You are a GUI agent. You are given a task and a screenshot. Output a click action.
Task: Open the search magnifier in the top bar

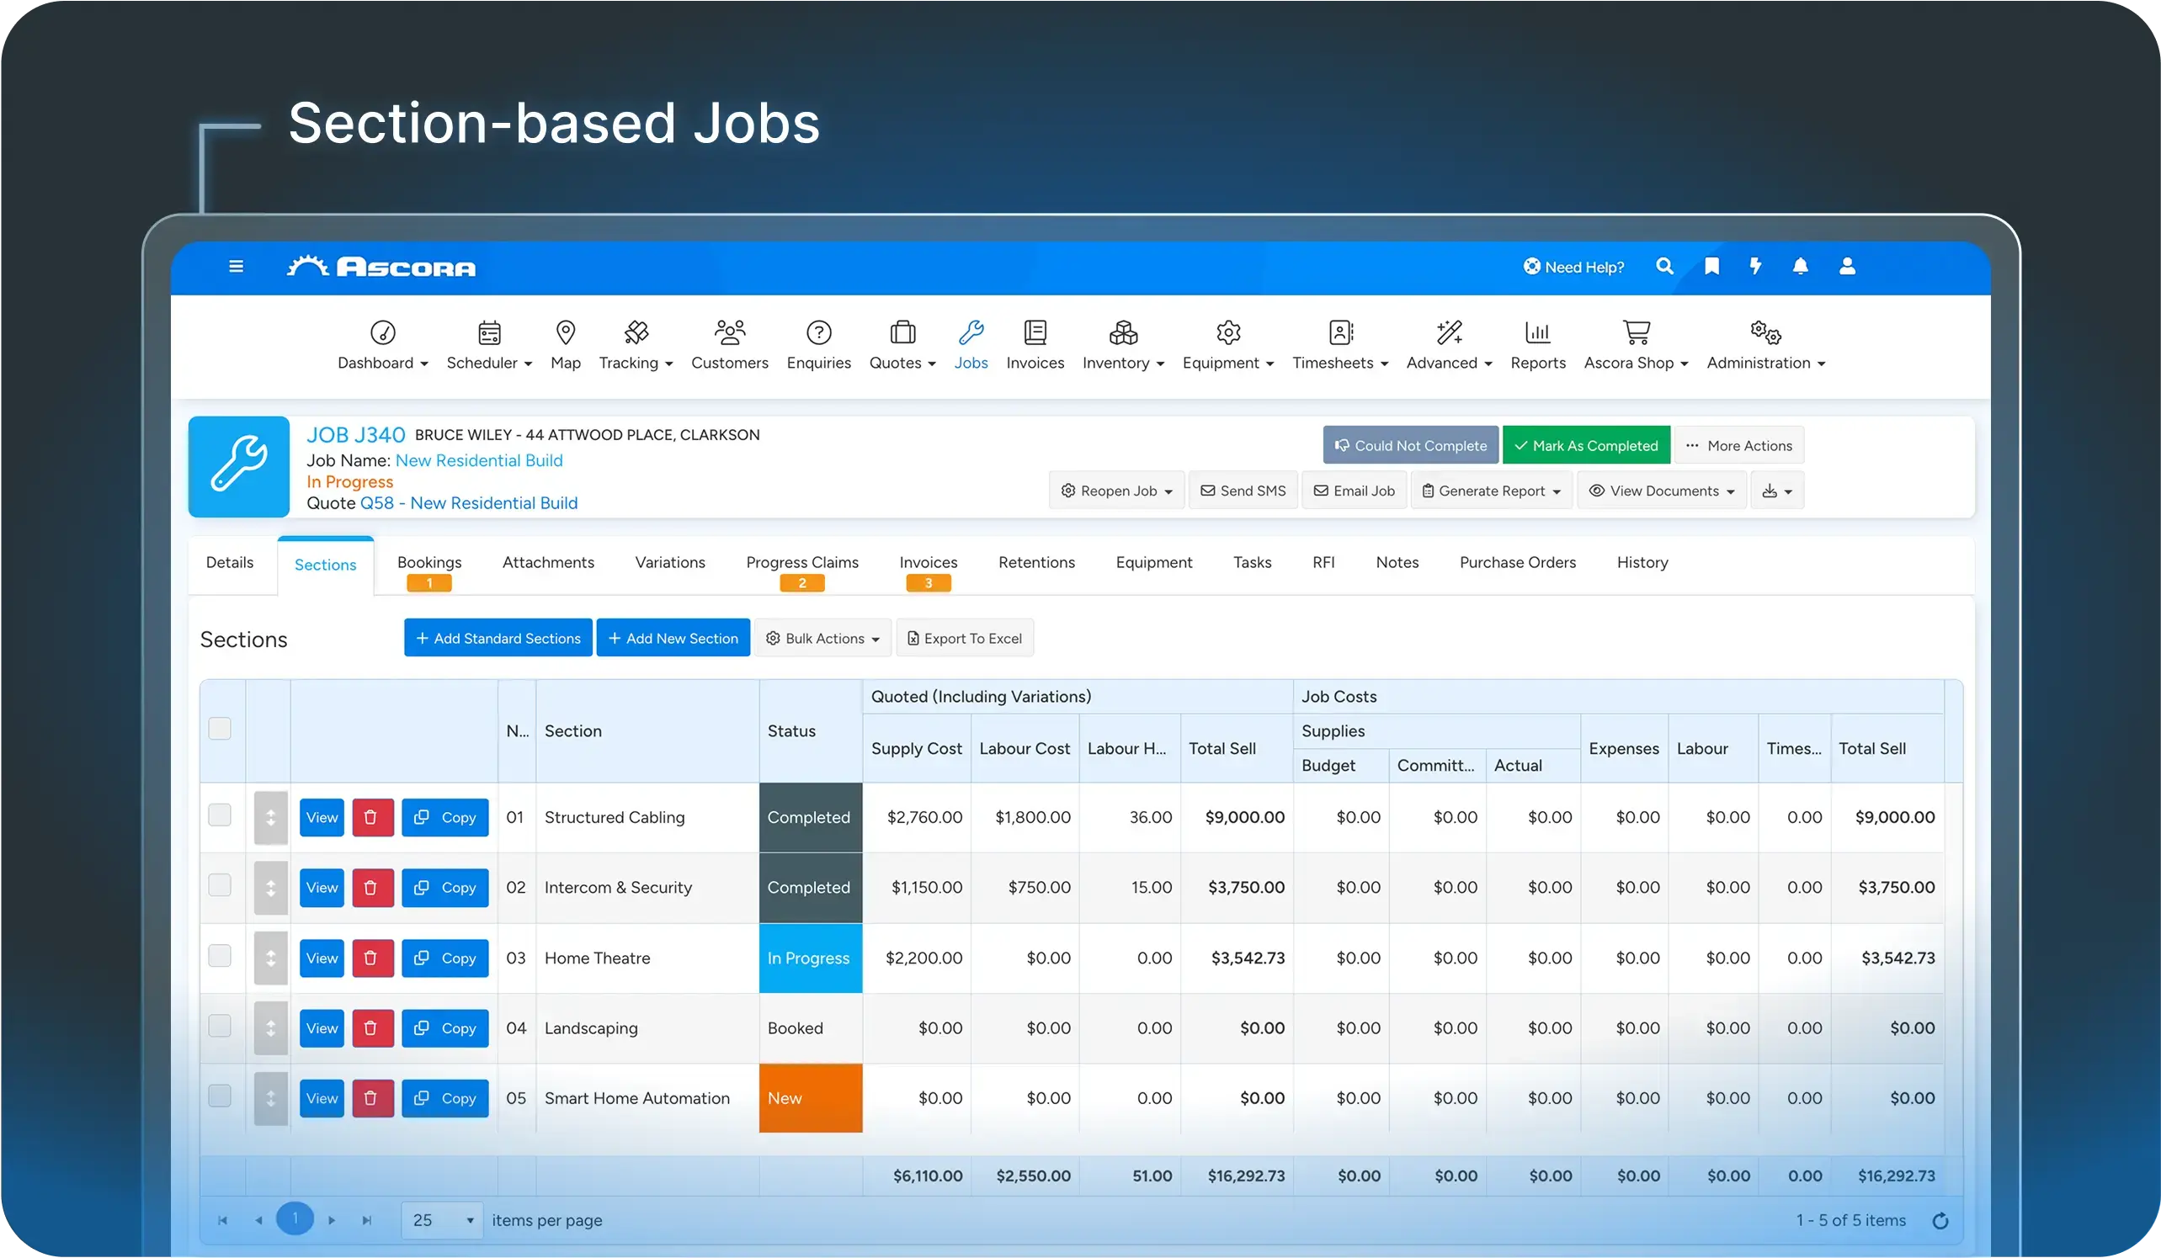1664,267
